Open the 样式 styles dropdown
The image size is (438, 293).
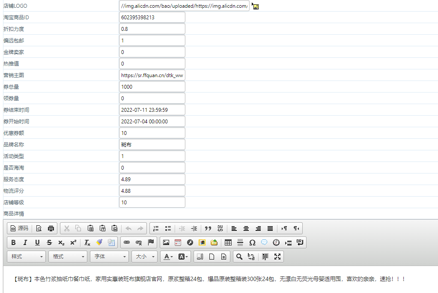tap(27, 257)
